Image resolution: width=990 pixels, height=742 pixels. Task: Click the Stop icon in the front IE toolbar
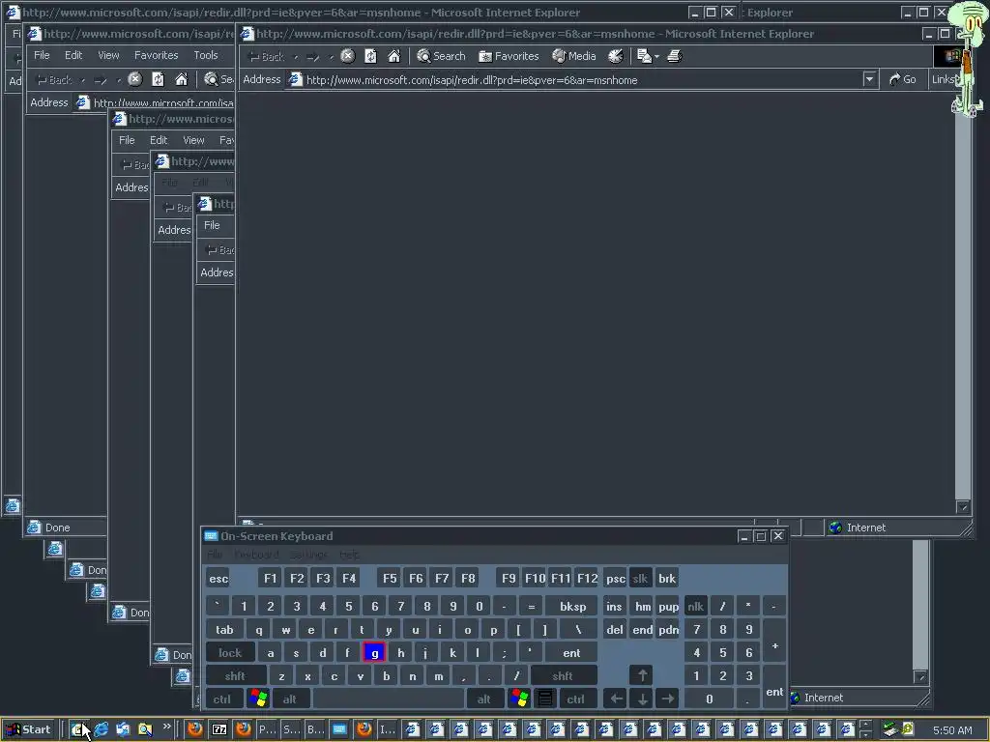(347, 56)
